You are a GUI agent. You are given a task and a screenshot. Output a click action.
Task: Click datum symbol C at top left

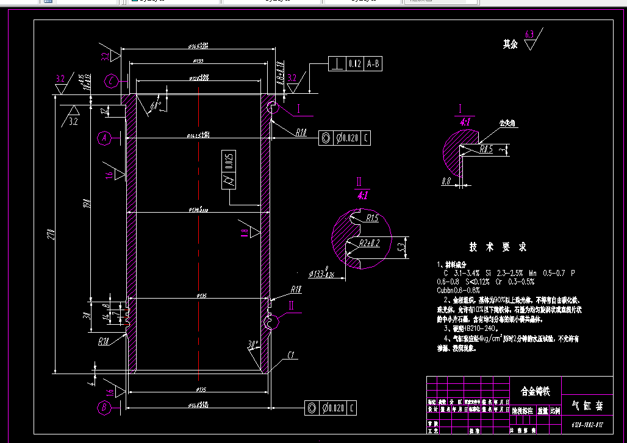point(112,80)
